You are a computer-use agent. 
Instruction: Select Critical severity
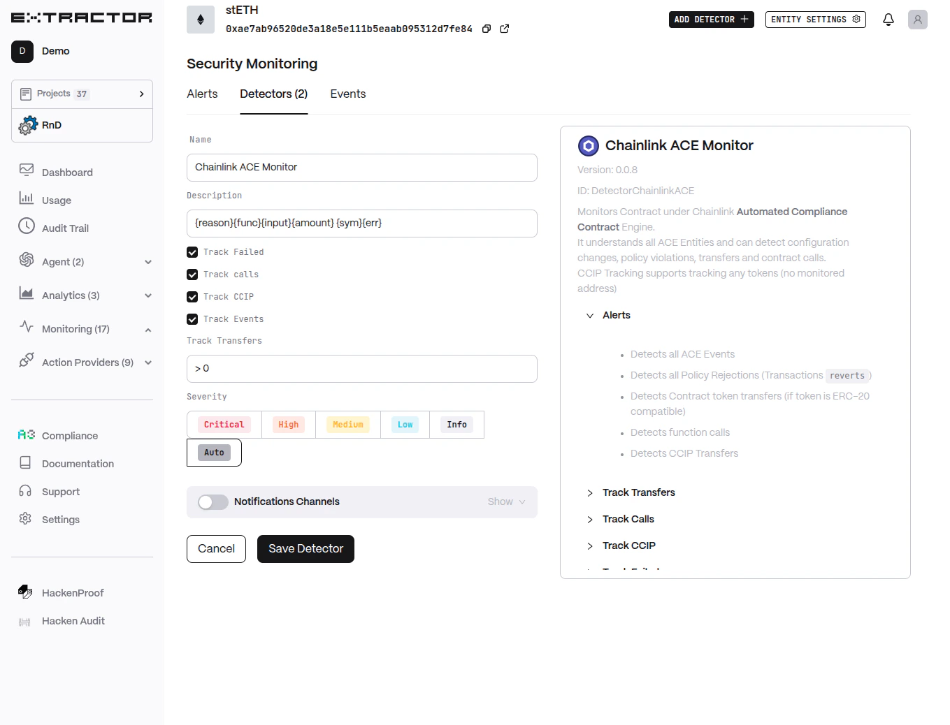click(x=224, y=425)
